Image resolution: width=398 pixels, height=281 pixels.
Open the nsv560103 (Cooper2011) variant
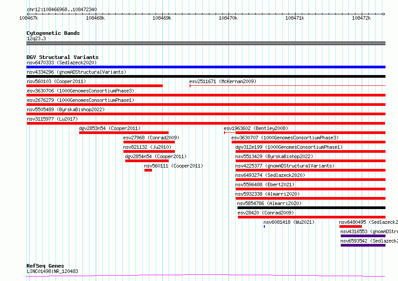tap(56, 81)
